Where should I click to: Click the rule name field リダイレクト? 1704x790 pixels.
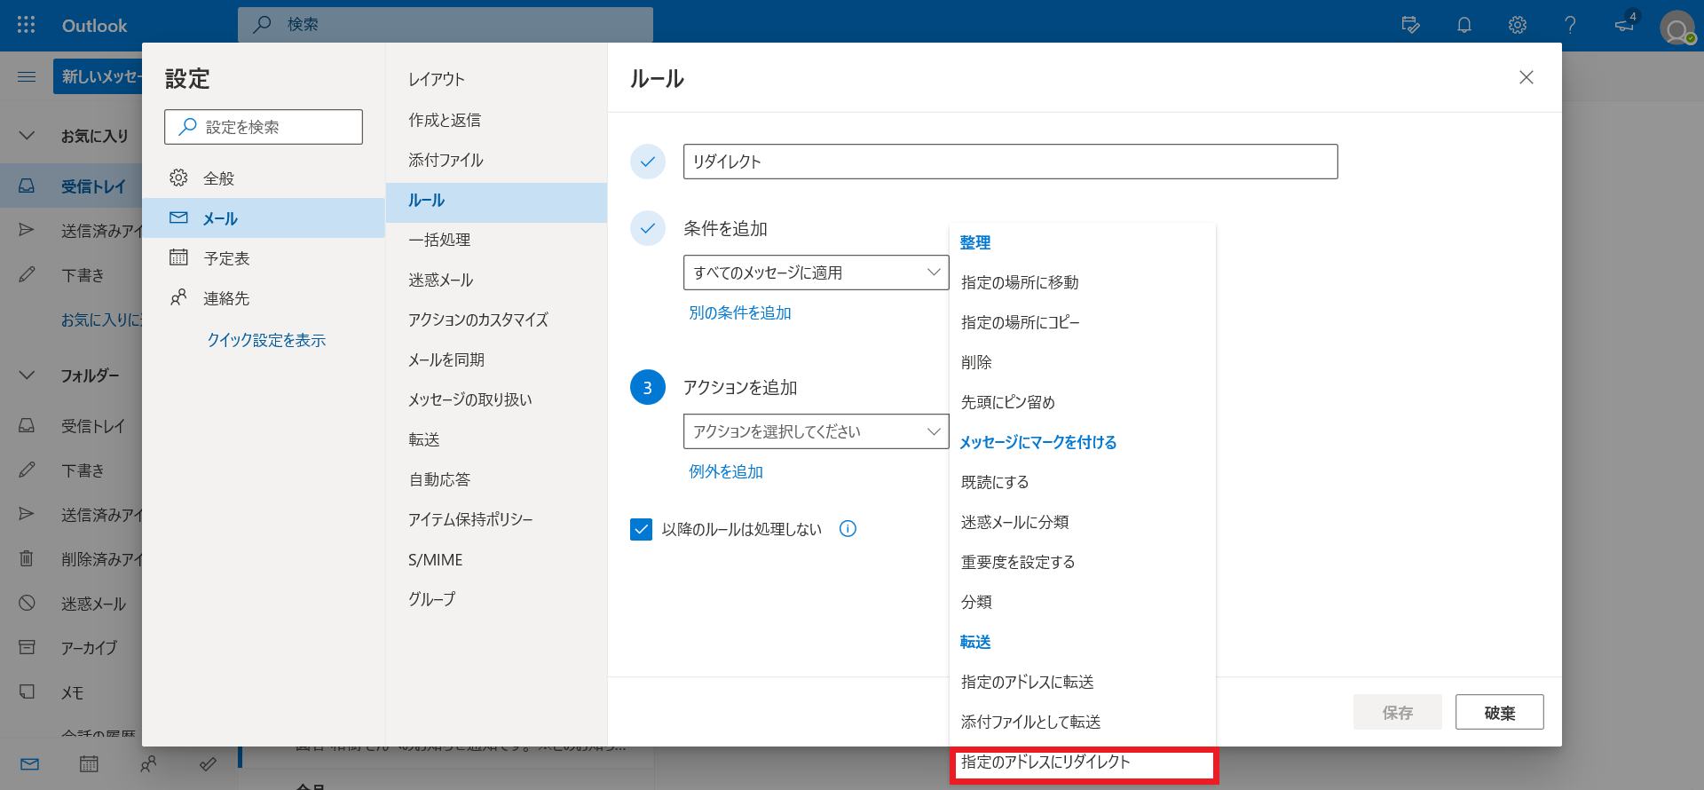point(1009,162)
